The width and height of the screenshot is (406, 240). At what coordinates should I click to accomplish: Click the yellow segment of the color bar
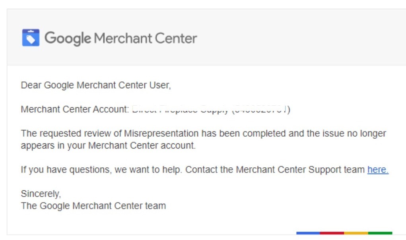coord(356,233)
